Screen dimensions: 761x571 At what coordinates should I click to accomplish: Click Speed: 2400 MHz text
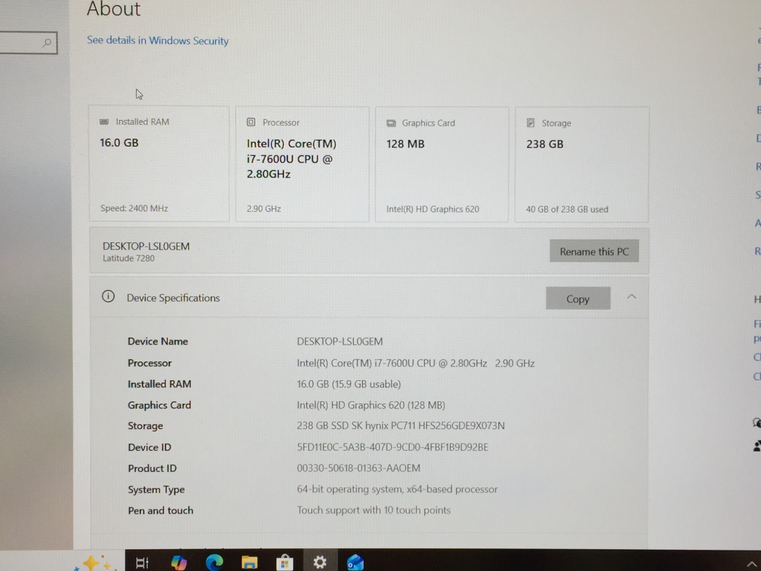pos(134,208)
